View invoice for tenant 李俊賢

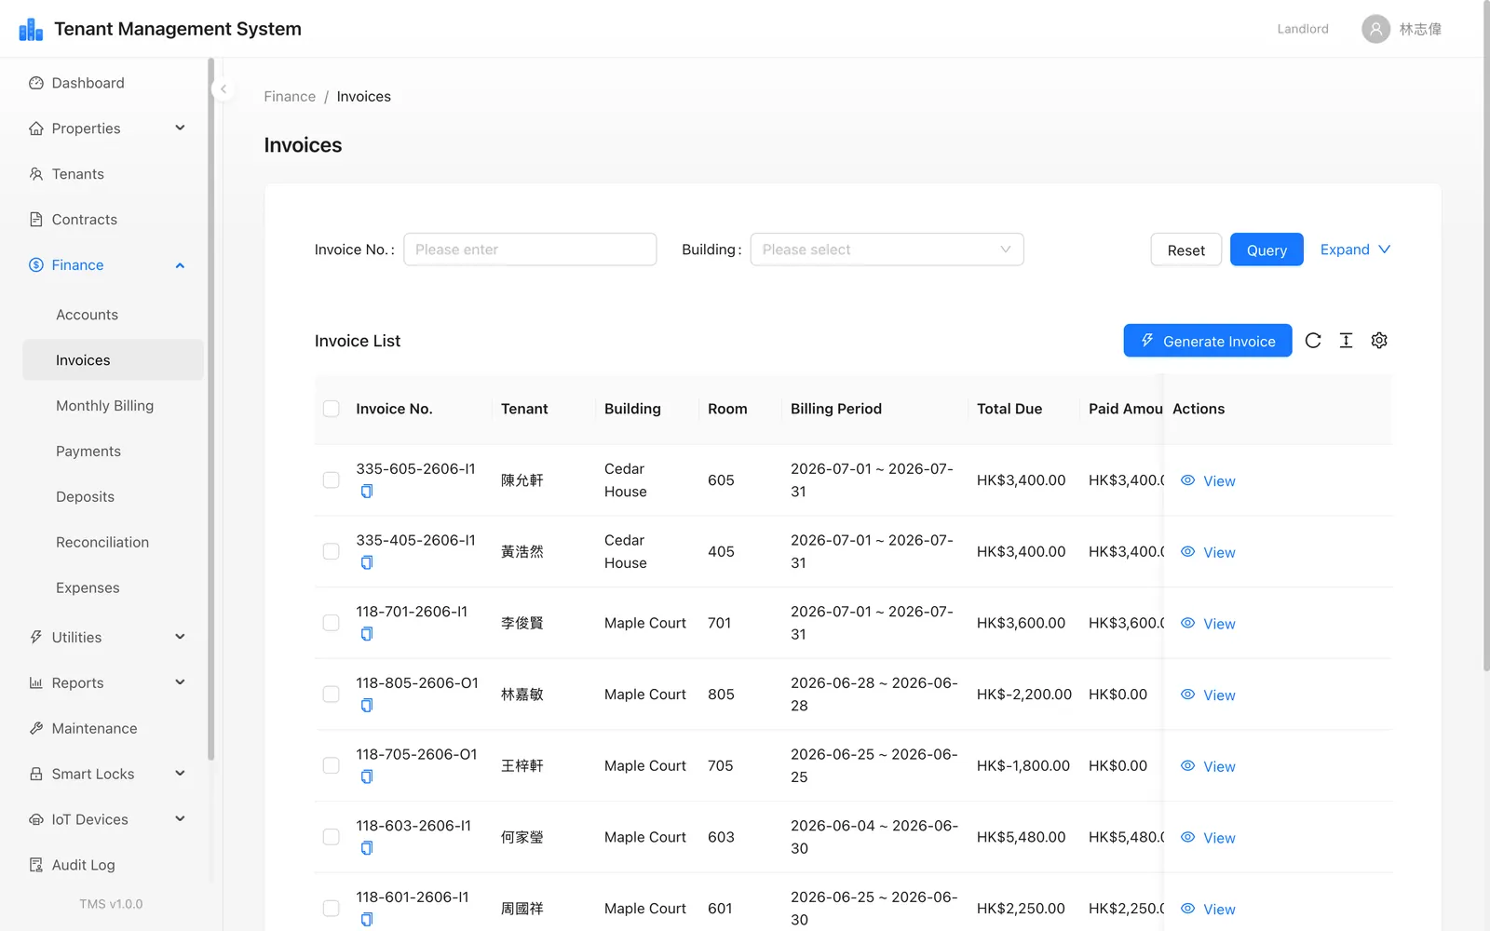point(1208,624)
